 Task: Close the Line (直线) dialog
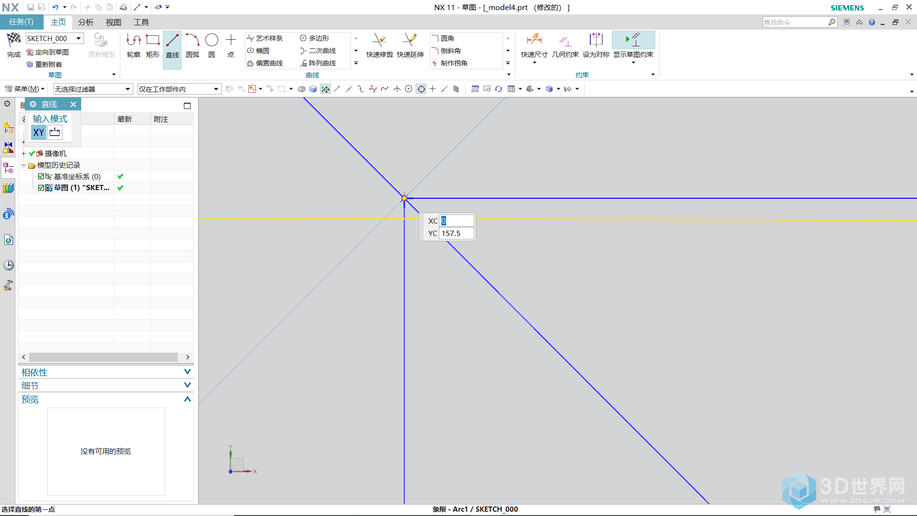73,104
